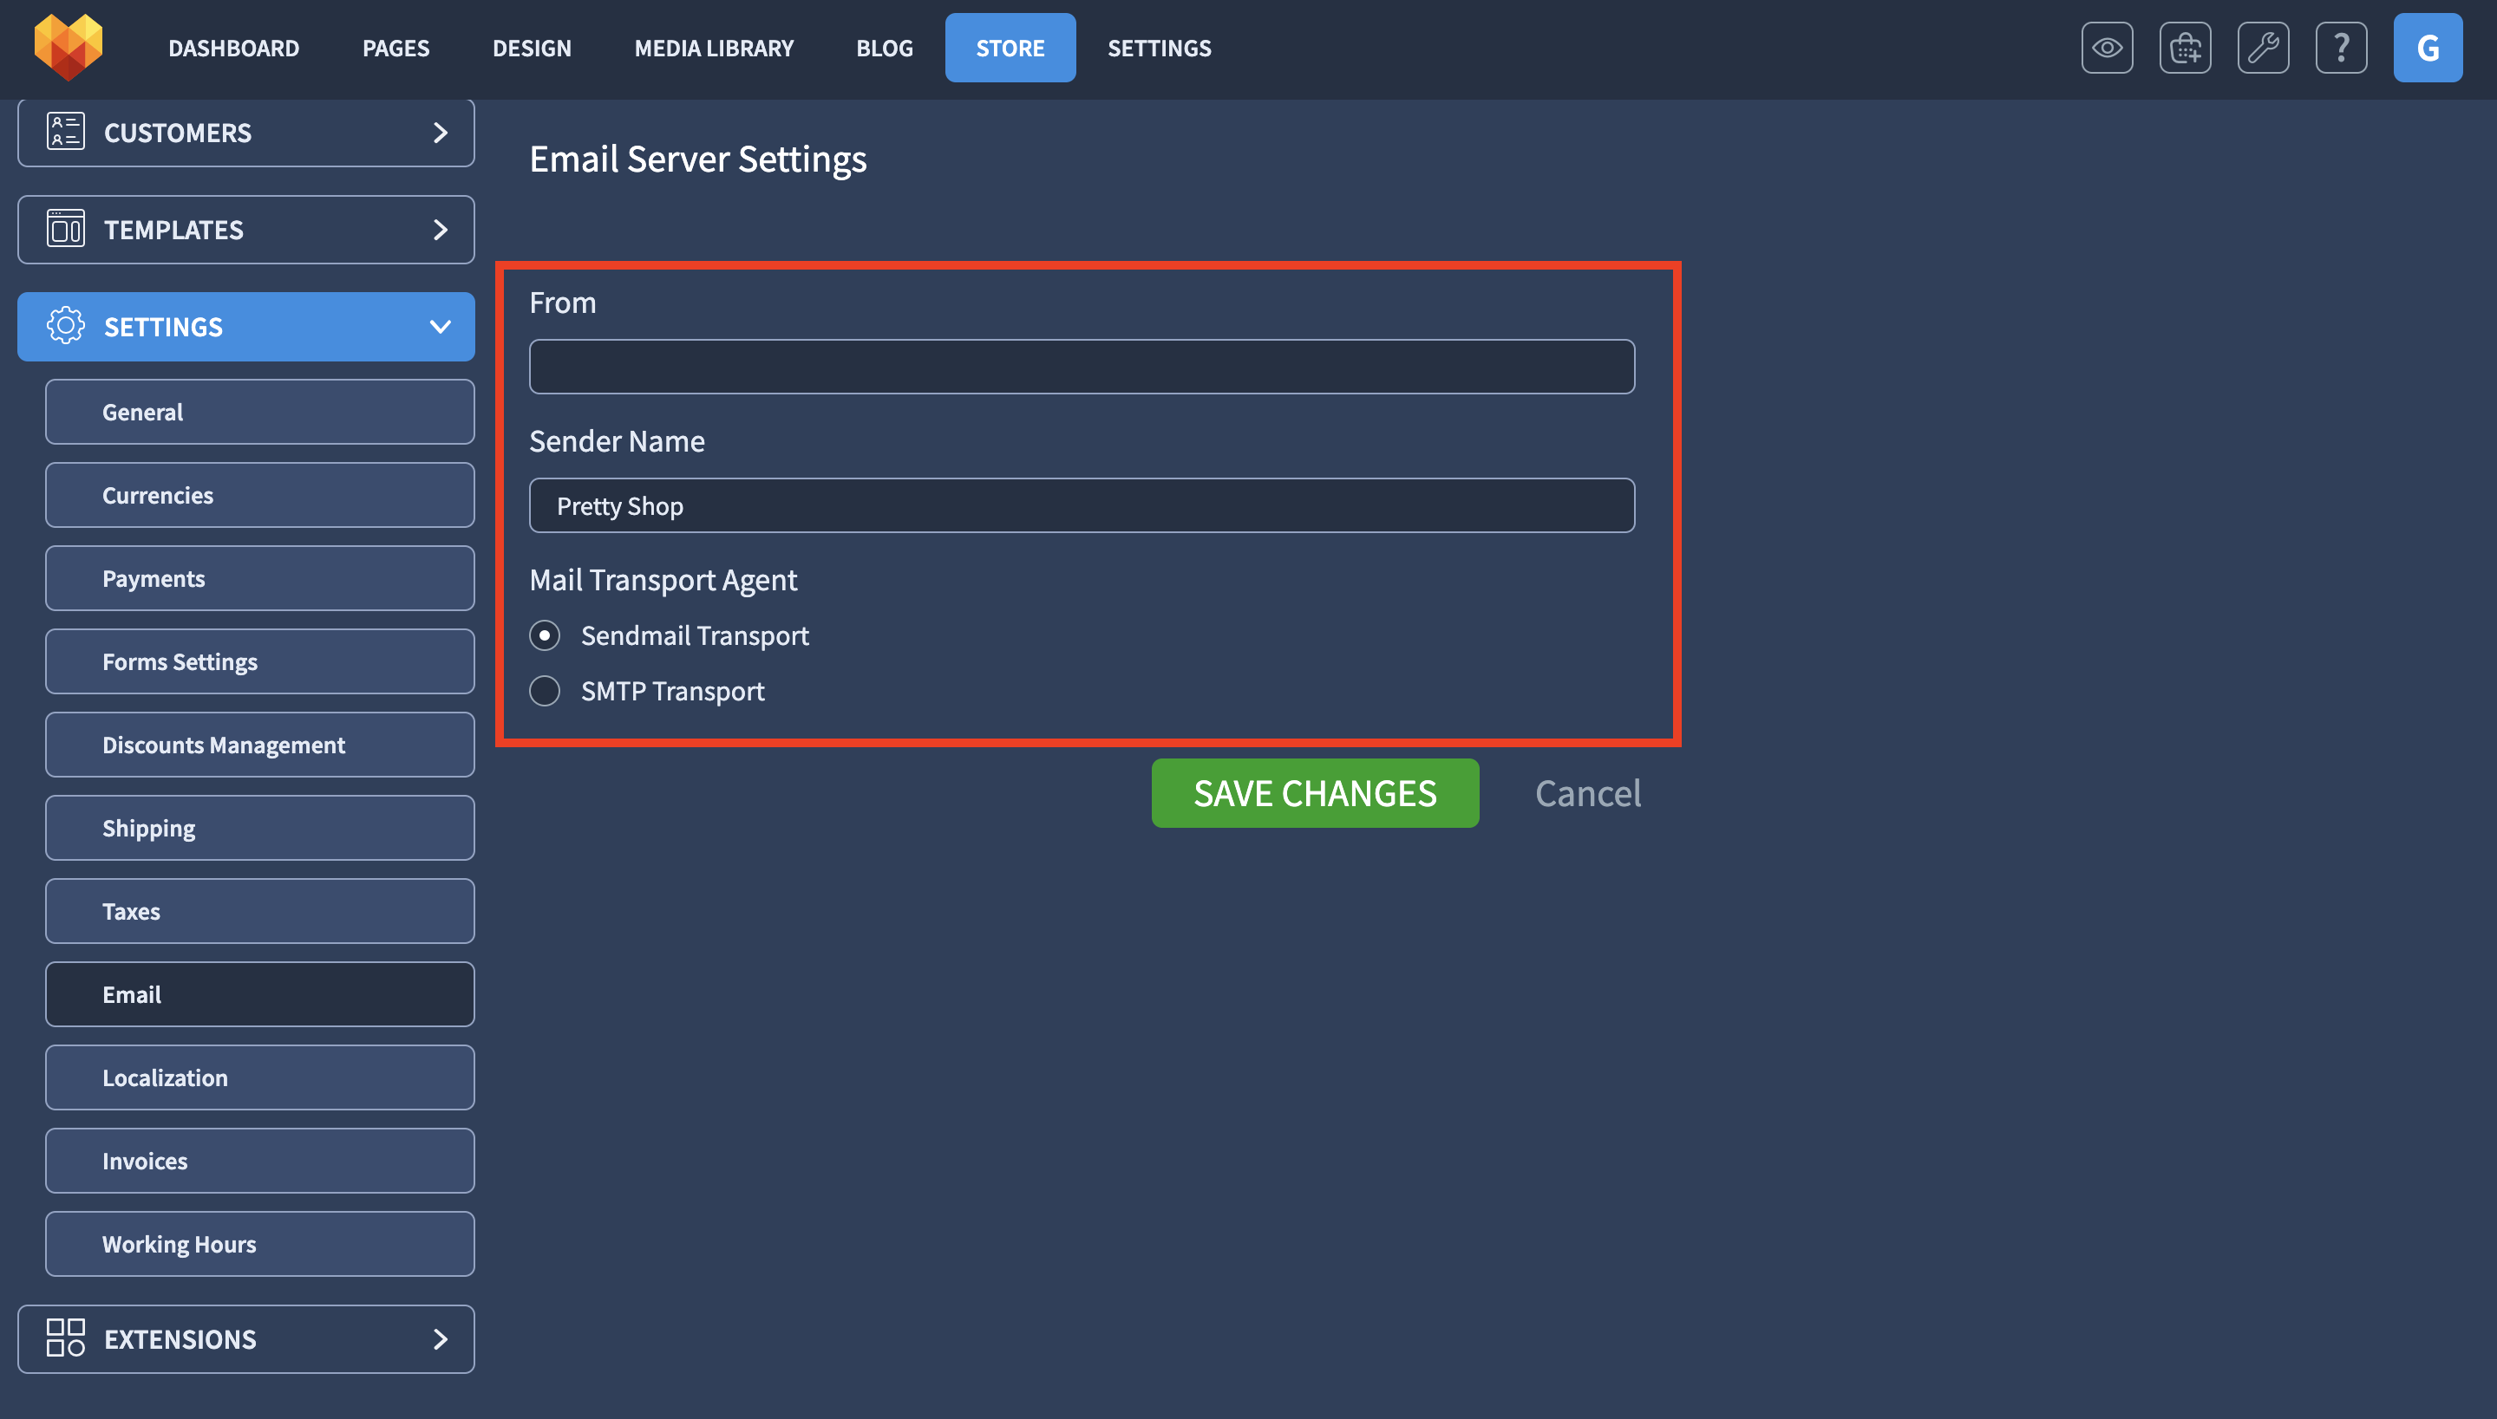The height and width of the screenshot is (1419, 2497).
Task: Open Payments settings item
Action: (259, 579)
